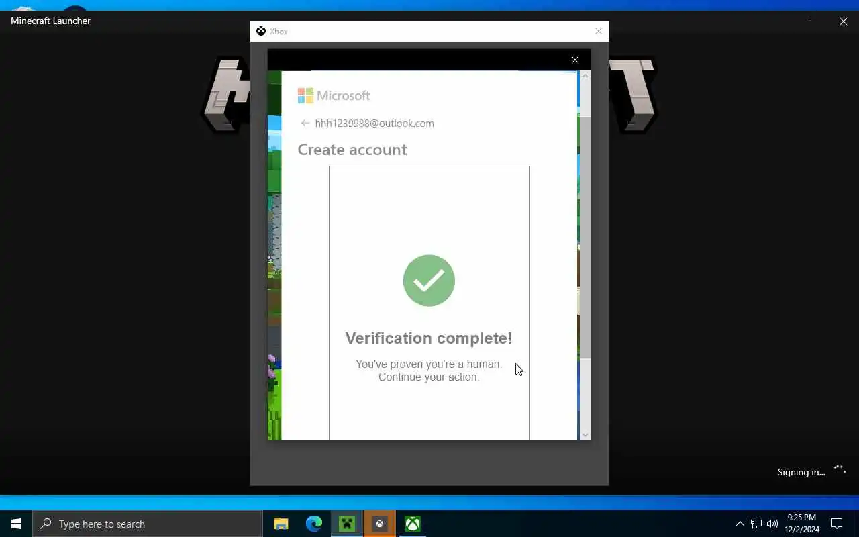Close the Xbox window
859x537 pixels.
(599, 31)
